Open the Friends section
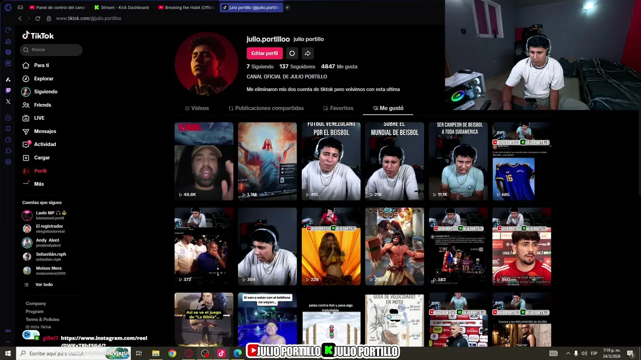The width and height of the screenshot is (641, 360). tap(37, 105)
